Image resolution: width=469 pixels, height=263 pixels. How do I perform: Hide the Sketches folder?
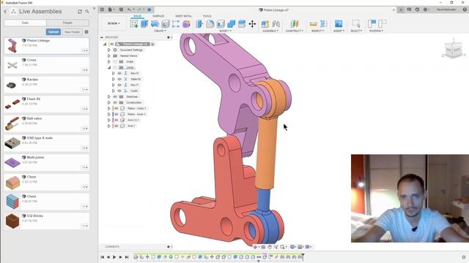pos(115,96)
